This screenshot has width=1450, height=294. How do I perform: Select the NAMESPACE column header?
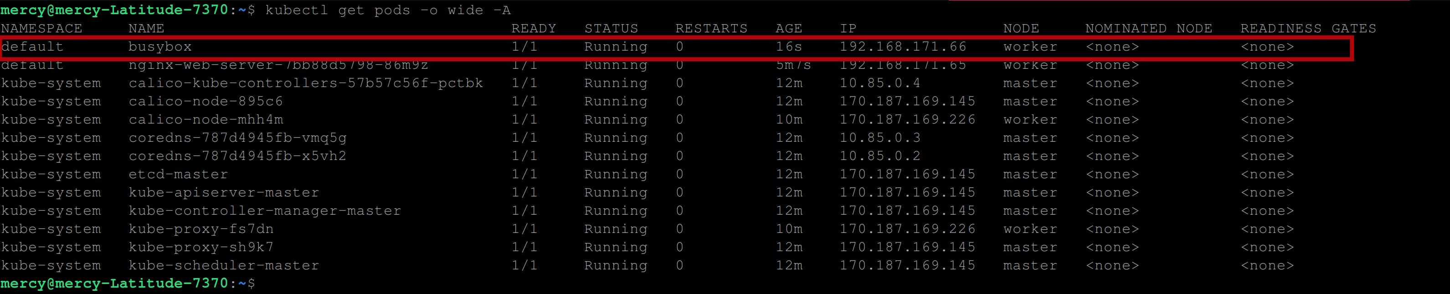point(41,29)
